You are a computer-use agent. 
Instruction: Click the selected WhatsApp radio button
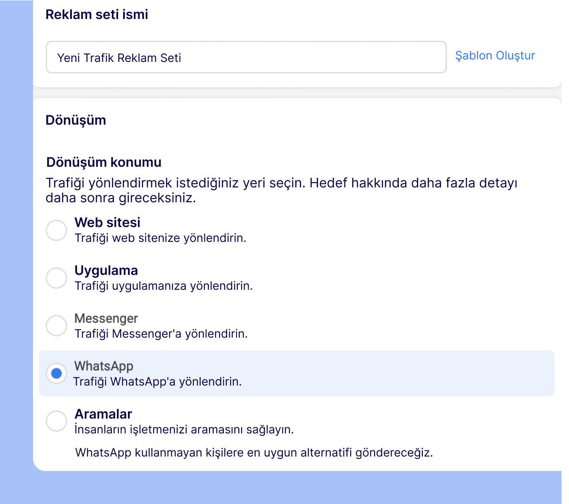[57, 374]
